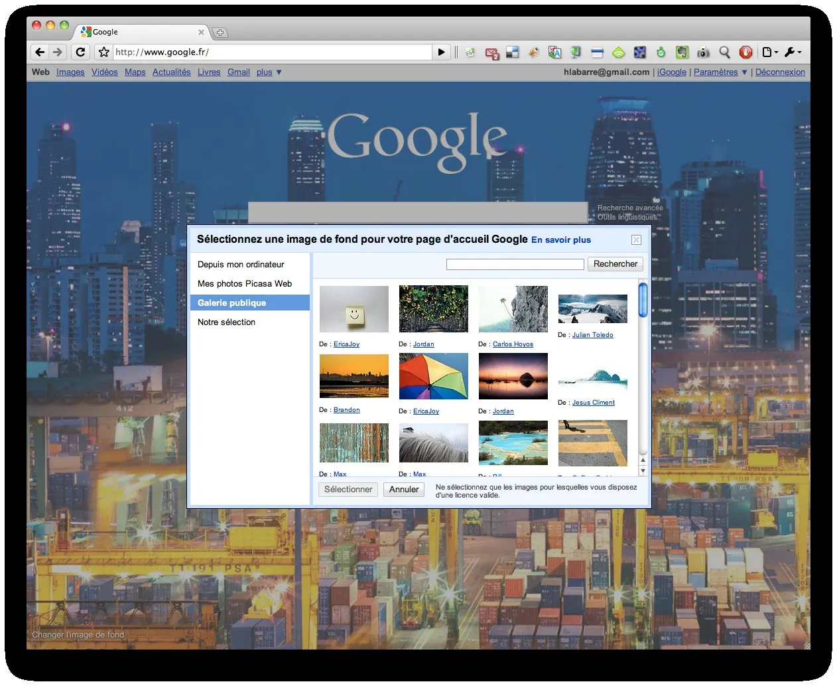Open Gmail in the Google top bar
The image size is (837, 686).
pyautogui.click(x=239, y=72)
